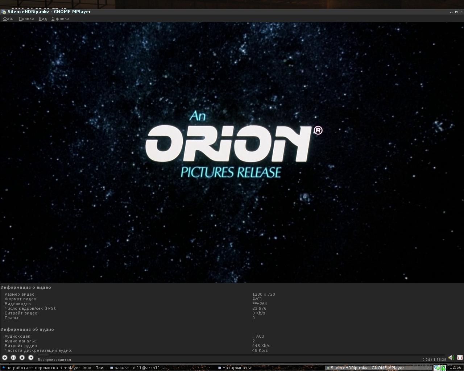Select the frame rate value 23.976
The width and height of the screenshot is (464, 371).
click(259, 308)
